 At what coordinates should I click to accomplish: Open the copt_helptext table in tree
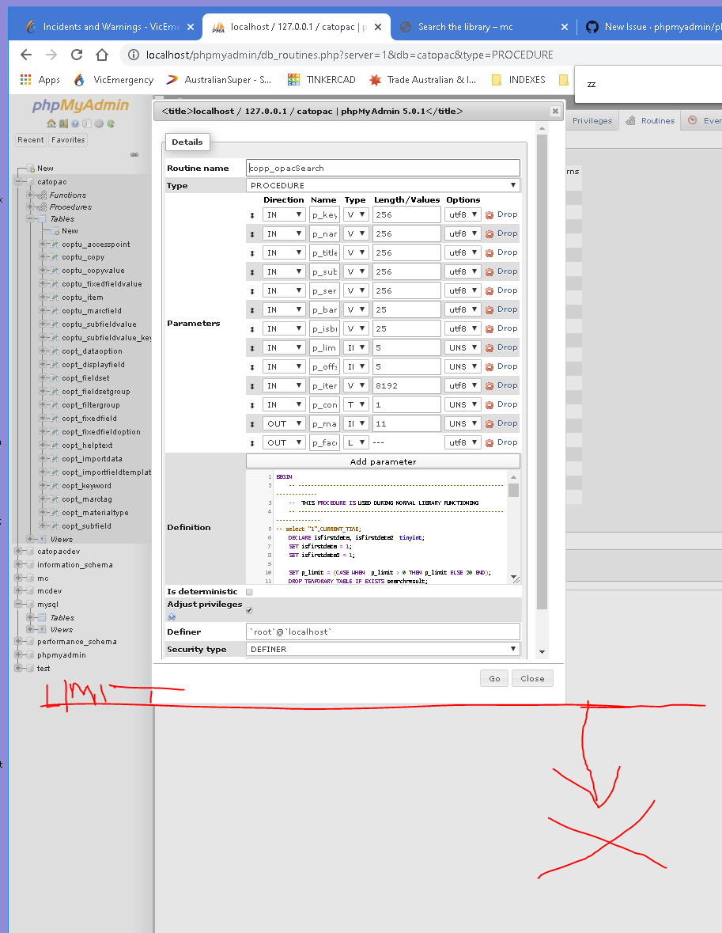tap(87, 445)
